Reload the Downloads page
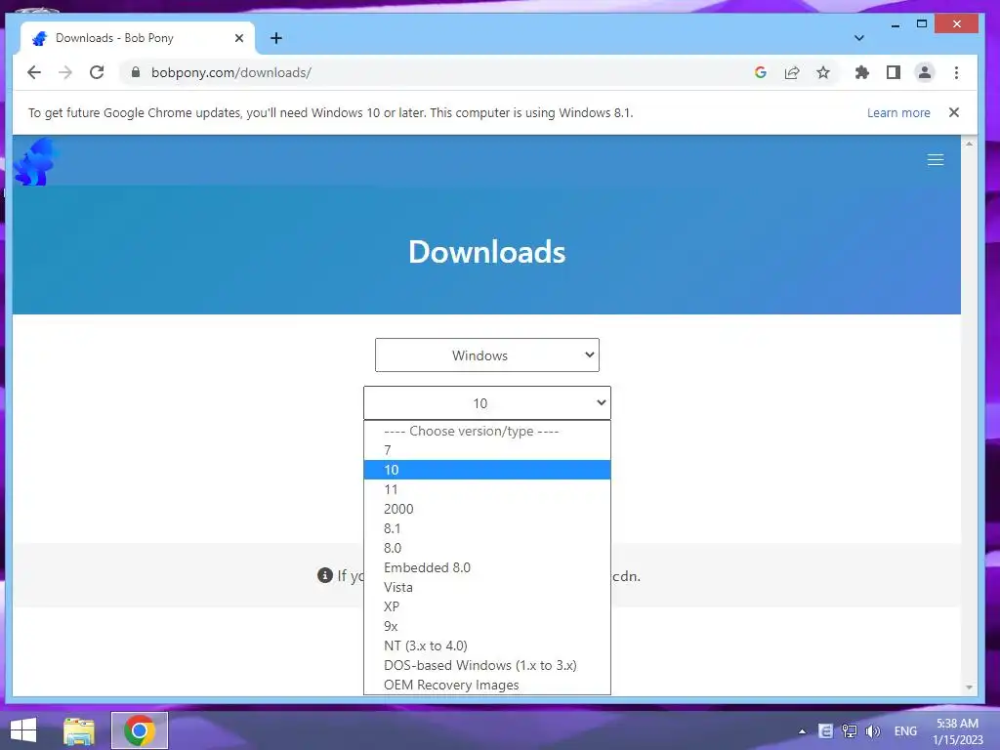 [97, 72]
